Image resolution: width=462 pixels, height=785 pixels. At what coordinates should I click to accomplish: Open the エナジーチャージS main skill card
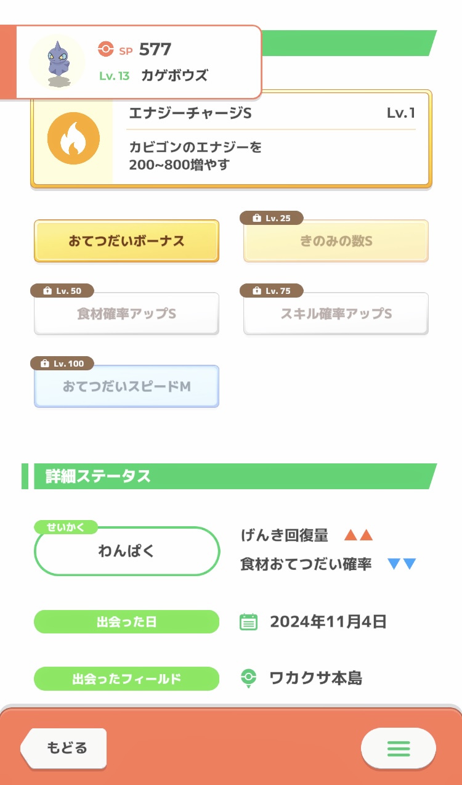point(271,139)
